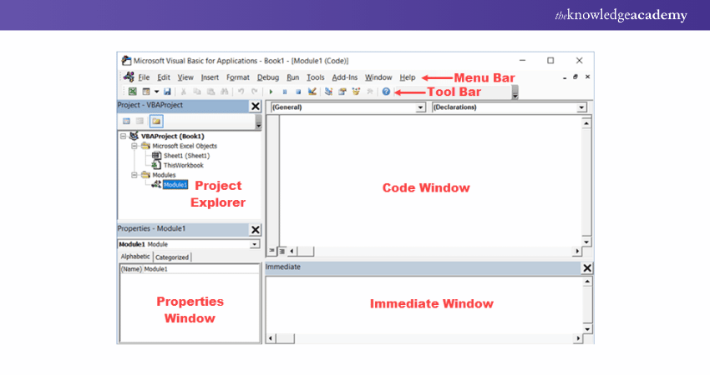The height and width of the screenshot is (375, 710).
Task: Click the Reset (stop) toolbar icon
Action: click(297, 91)
